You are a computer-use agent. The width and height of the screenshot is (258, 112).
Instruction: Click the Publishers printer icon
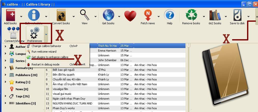[x=12, y=75]
